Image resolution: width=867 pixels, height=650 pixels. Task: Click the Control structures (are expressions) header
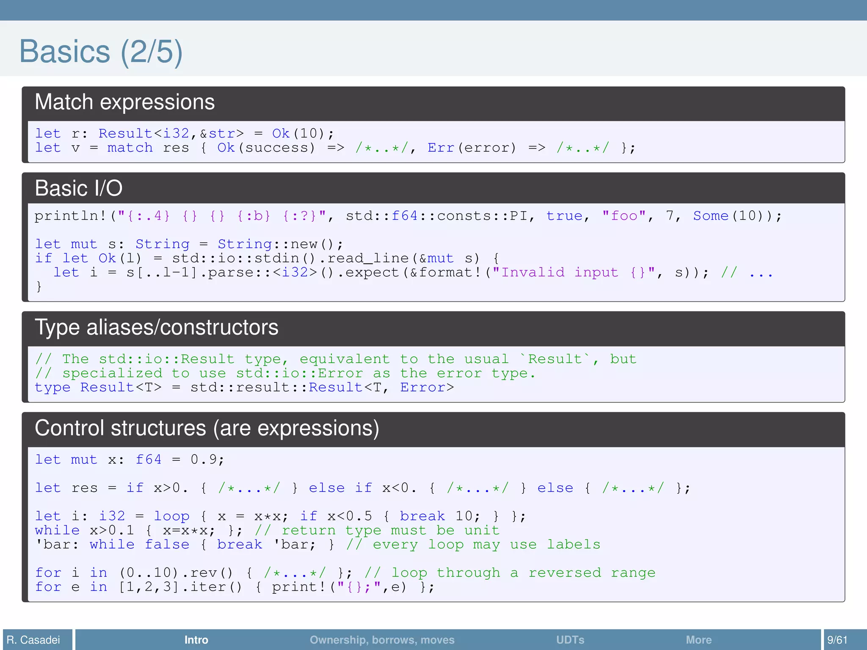207,428
